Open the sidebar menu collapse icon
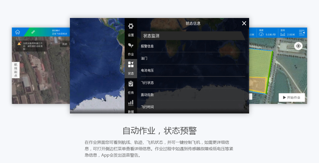Image resolution: width=319 pixels, height=163 pixels. pos(302,33)
